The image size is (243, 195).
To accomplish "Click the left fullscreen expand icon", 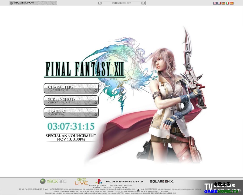I will [x=100, y=3].
